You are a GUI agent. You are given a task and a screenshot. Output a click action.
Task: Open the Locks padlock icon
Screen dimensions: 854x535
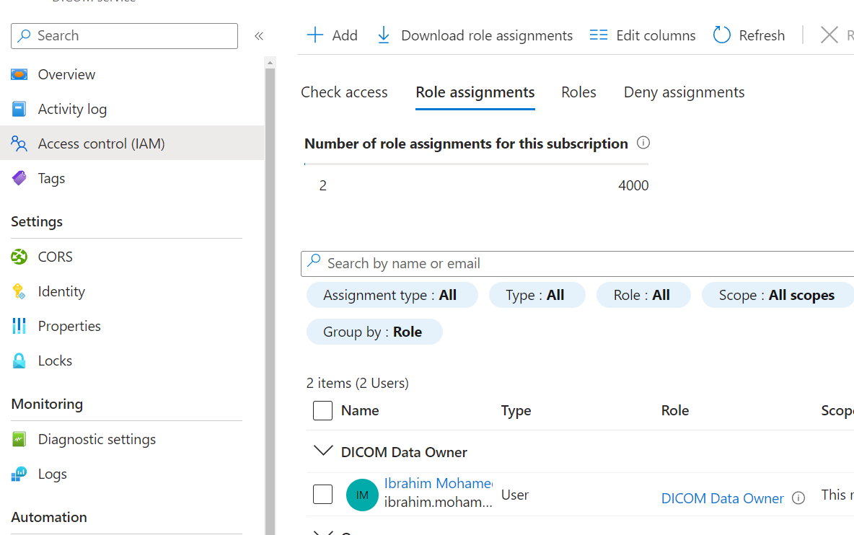(19, 361)
